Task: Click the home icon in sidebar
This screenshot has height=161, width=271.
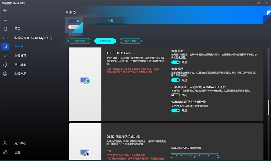Action: click(x=5, y=29)
